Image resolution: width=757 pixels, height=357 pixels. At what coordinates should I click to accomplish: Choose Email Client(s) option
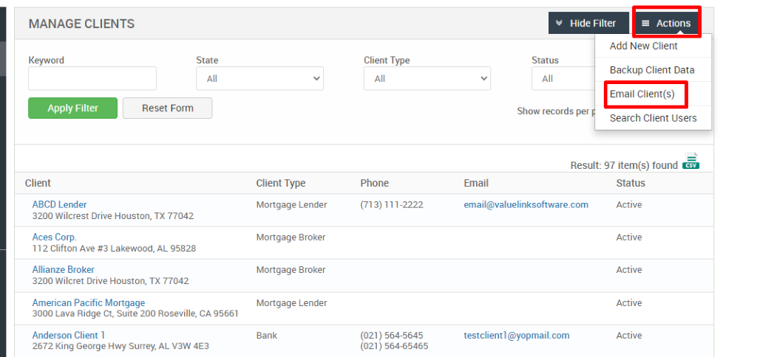(x=642, y=94)
